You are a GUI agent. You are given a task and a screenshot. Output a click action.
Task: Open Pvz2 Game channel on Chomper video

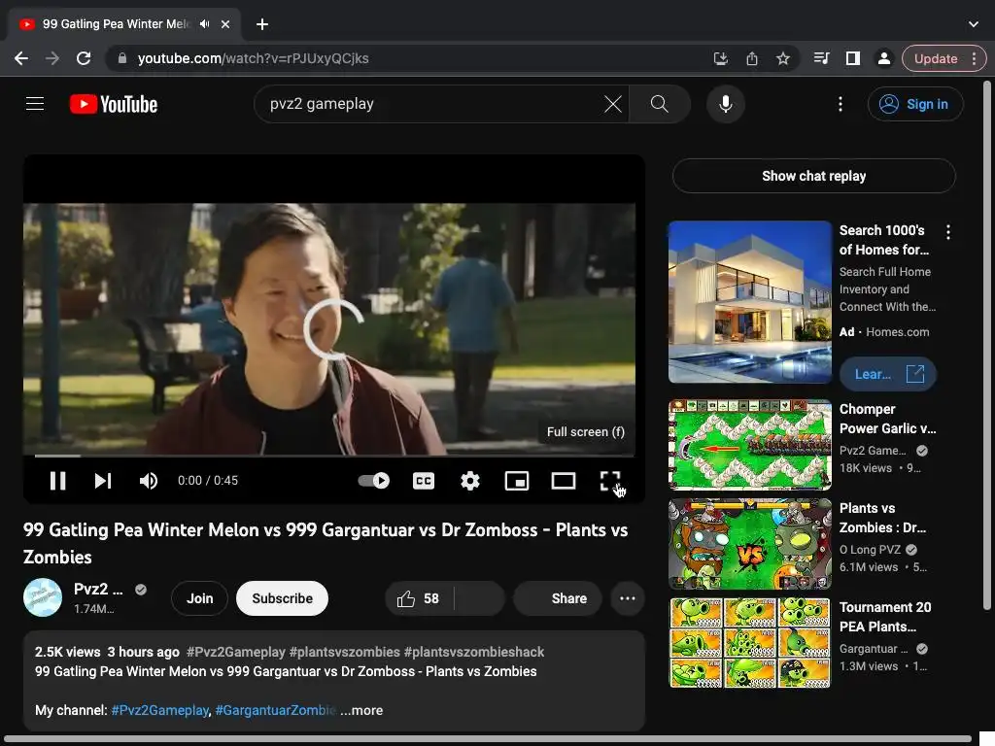(873, 451)
